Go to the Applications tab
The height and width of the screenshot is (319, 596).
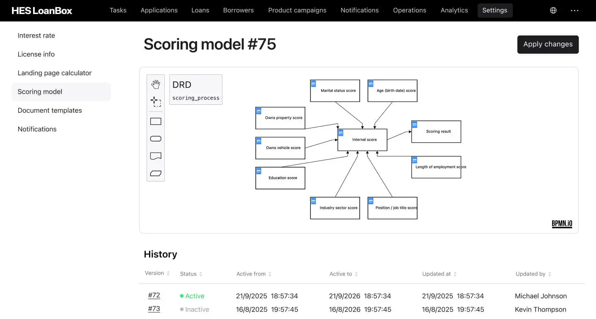point(159,10)
